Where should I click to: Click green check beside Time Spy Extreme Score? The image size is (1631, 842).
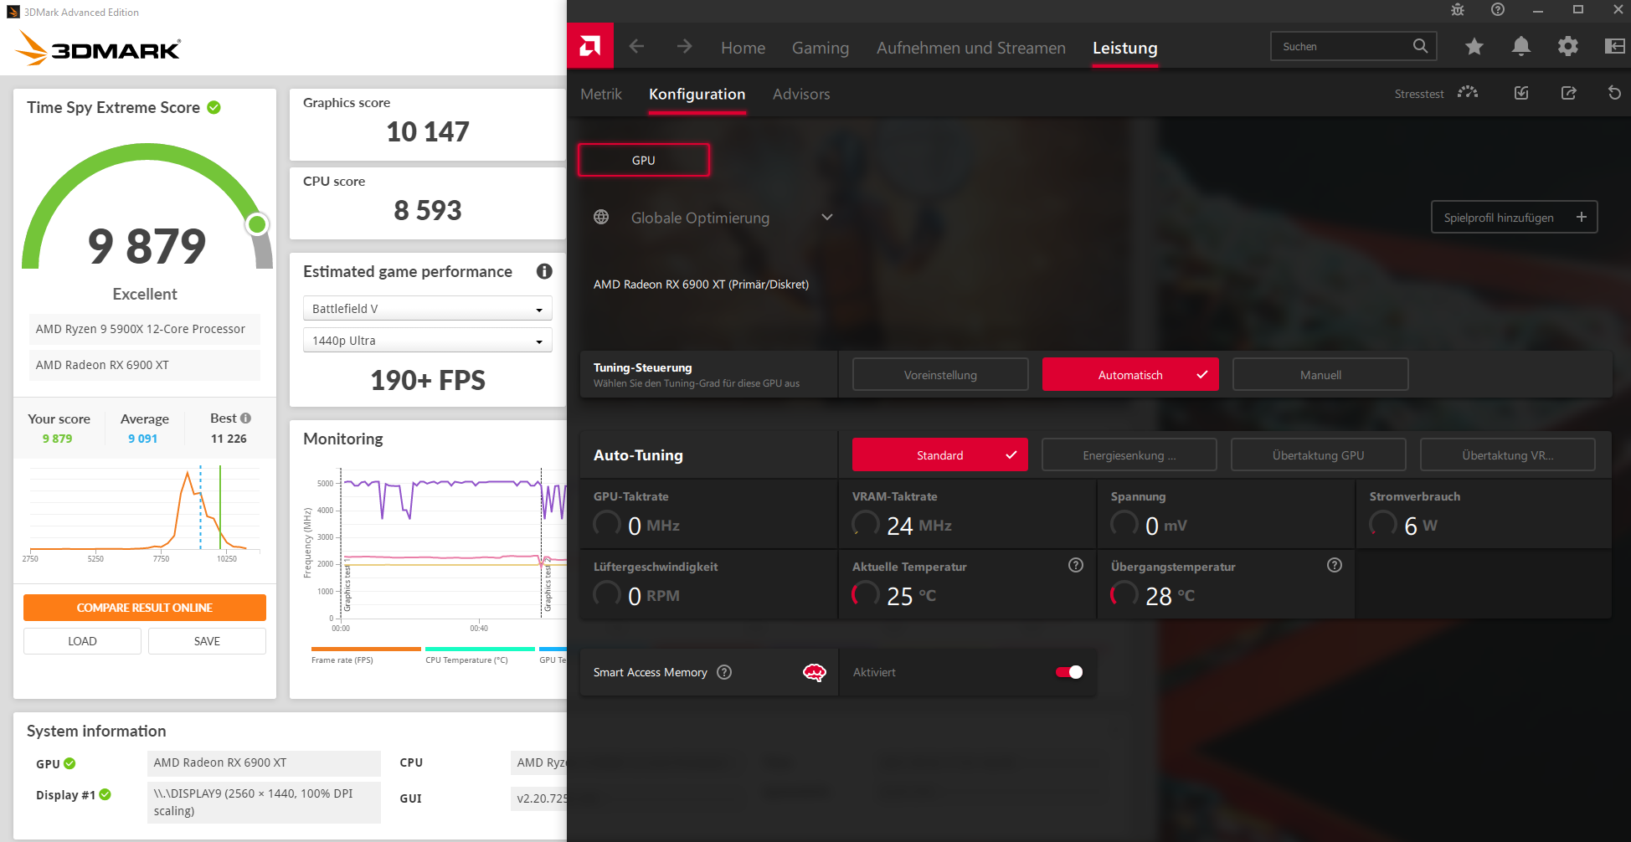214,107
